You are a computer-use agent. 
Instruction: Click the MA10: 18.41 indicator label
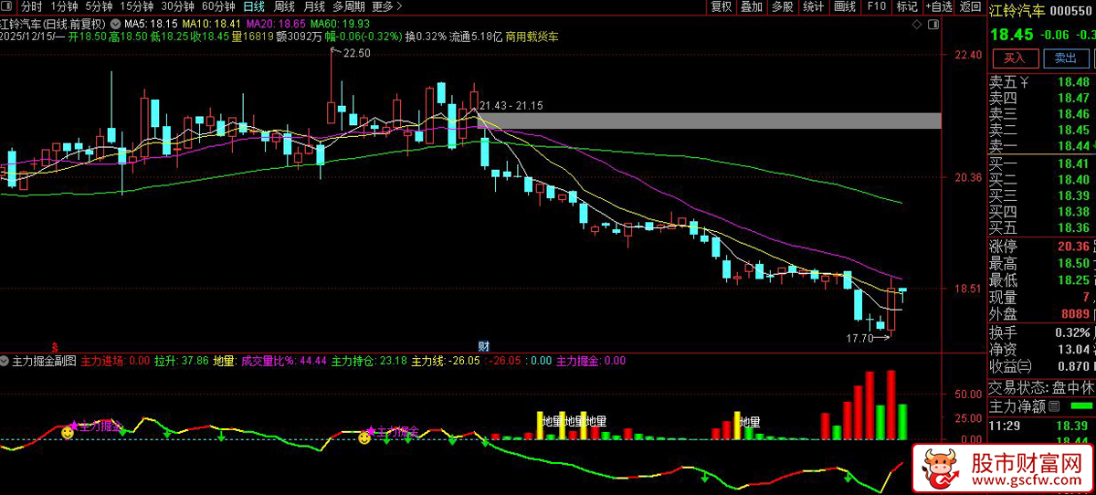tap(212, 23)
